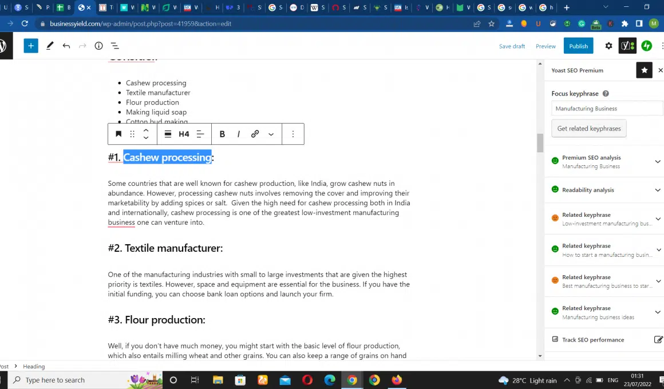The width and height of the screenshot is (664, 389).
Task: Click the Save draft link
Action: tap(512, 46)
